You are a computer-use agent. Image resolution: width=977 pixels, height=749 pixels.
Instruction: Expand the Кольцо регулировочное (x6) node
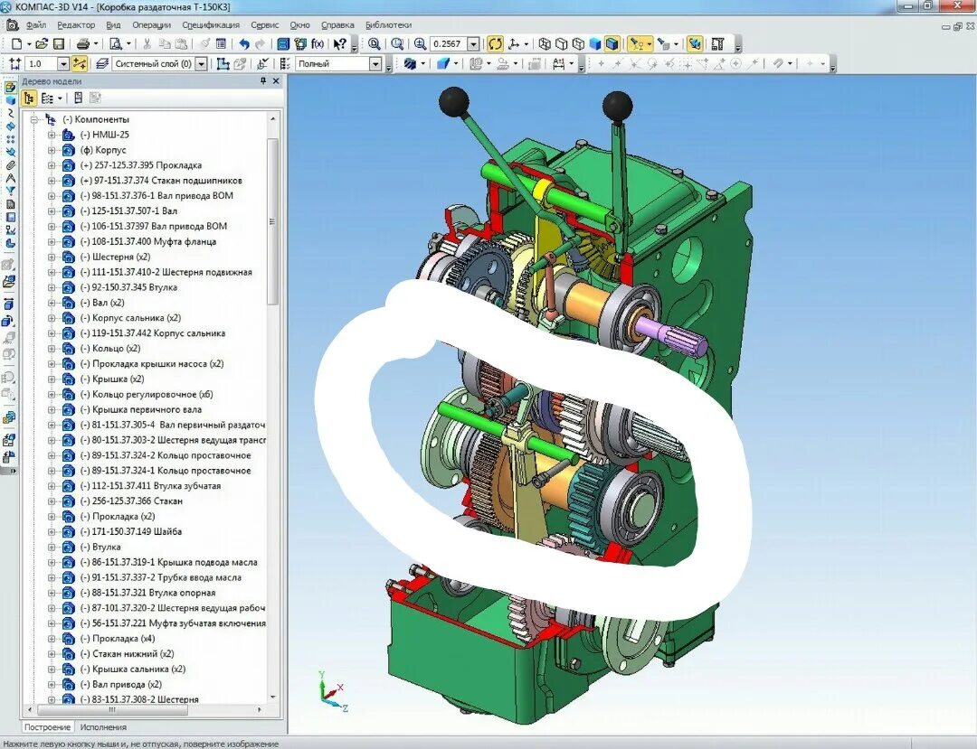point(52,395)
